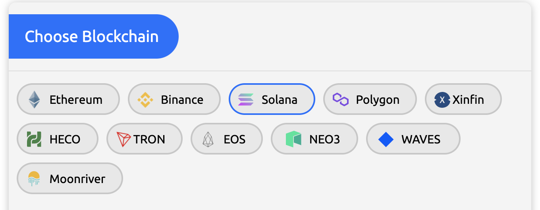Choose the Binance text option

[x=182, y=99]
